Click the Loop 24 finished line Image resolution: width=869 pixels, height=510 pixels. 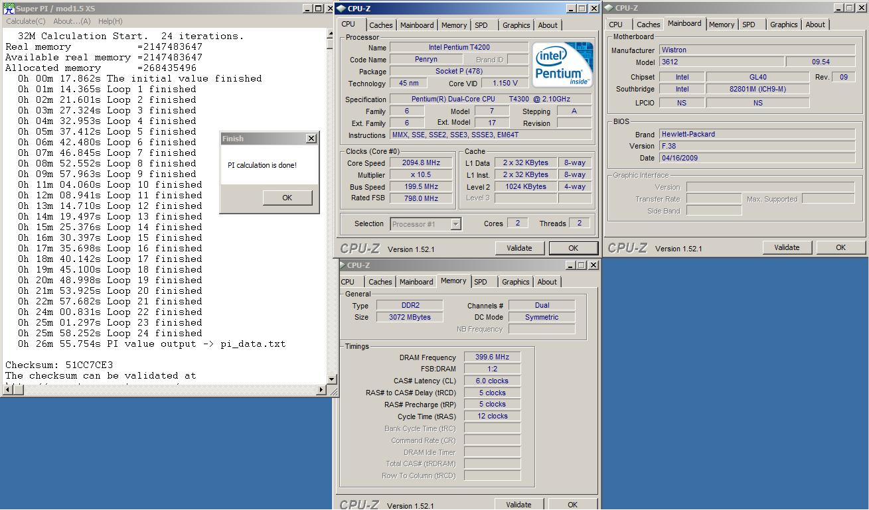tap(110, 334)
